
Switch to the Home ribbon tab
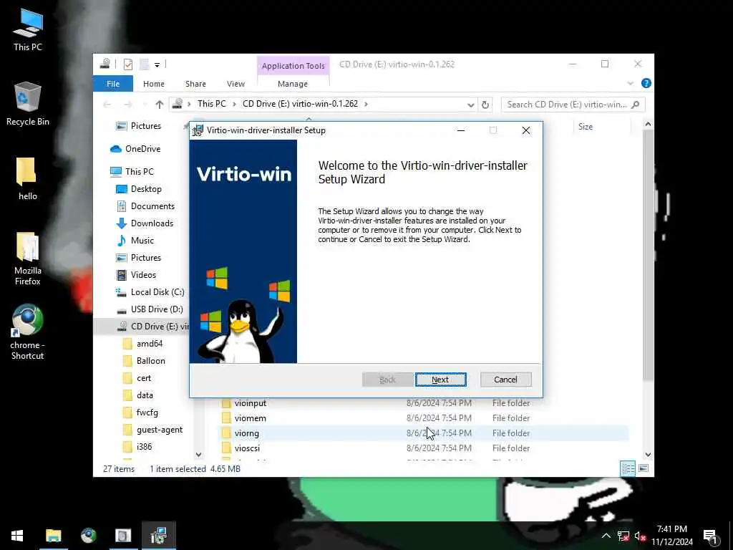click(x=154, y=84)
